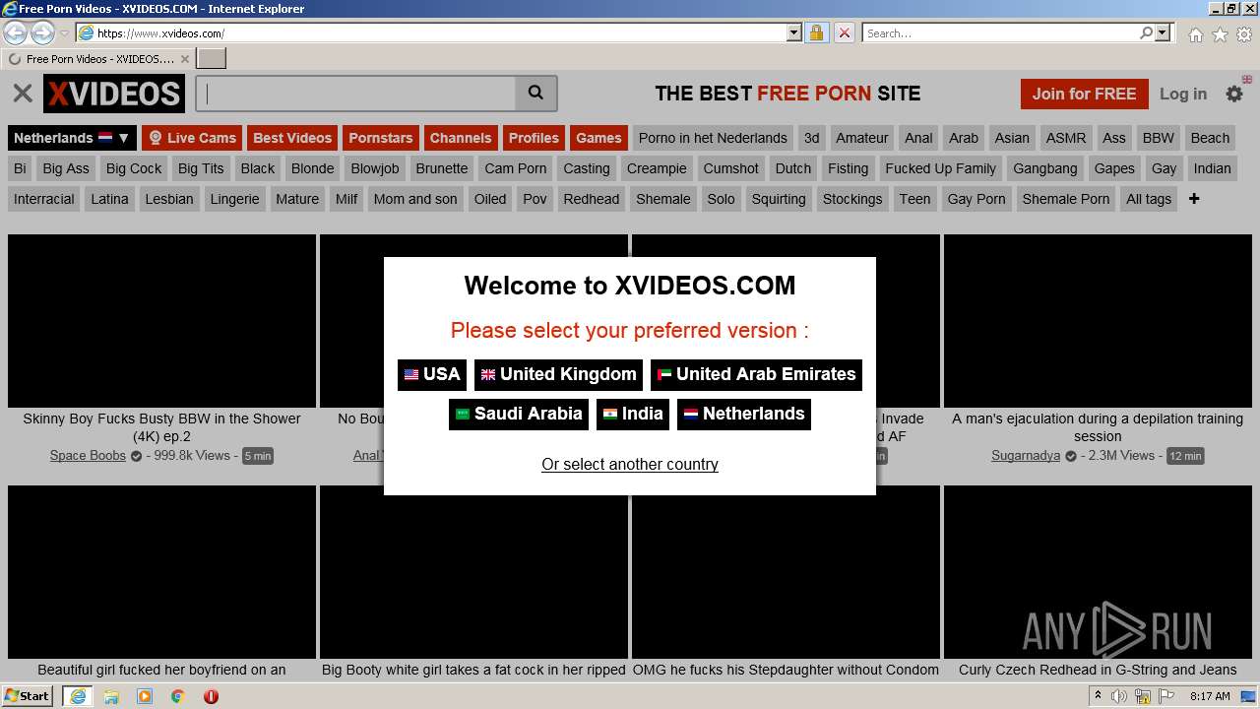This screenshot has height=709, width=1260.
Task: Click the security lock icon in address bar
Action: 816,32
